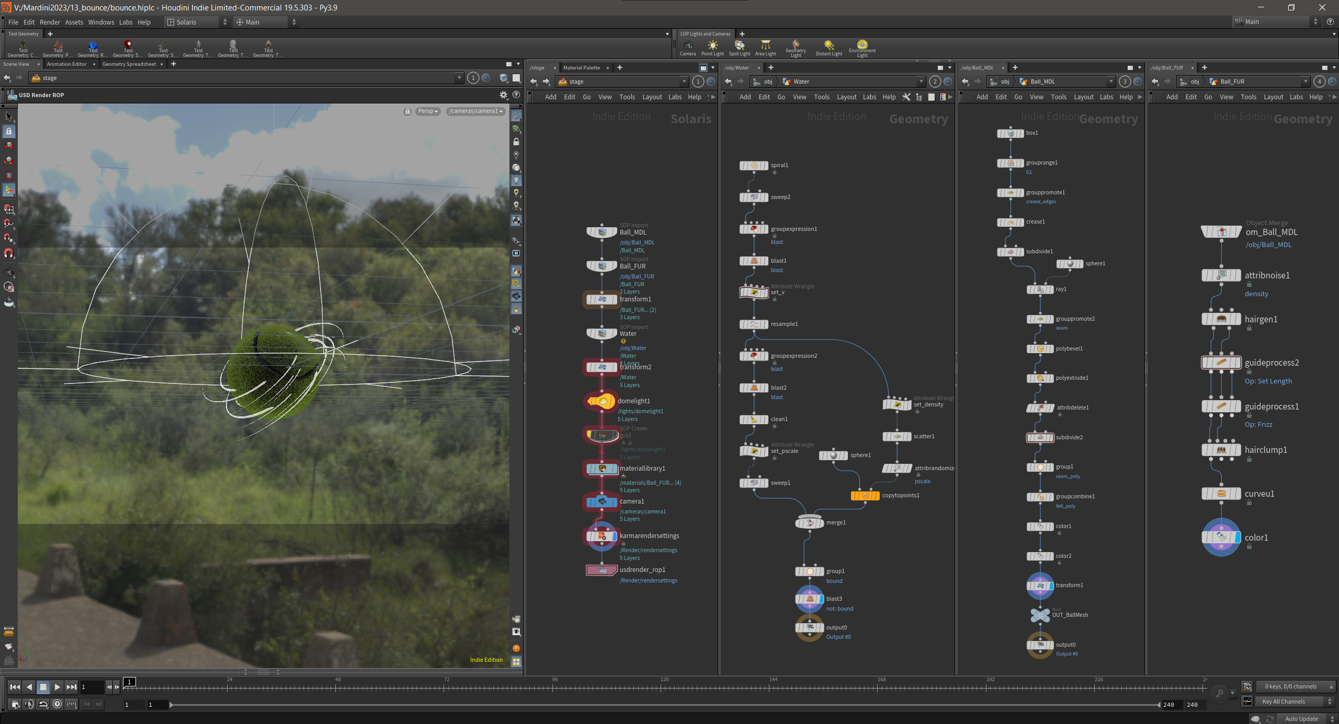1339x724 pixels.
Task: Open the Solaris desktop dropdown
Action: 198,22
